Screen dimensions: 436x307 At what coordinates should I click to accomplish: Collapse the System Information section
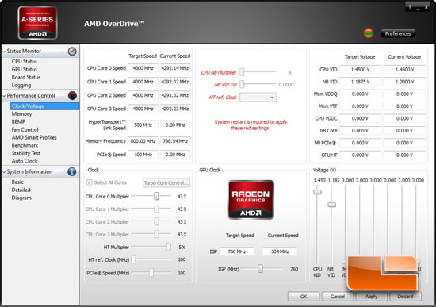click(x=4, y=172)
